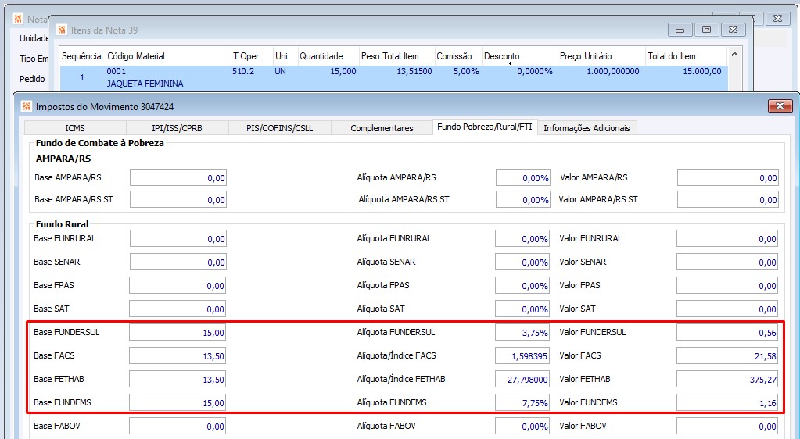The image size is (800, 439).
Task: Click the Impostos do Movimento window icon
Action: 26,106
